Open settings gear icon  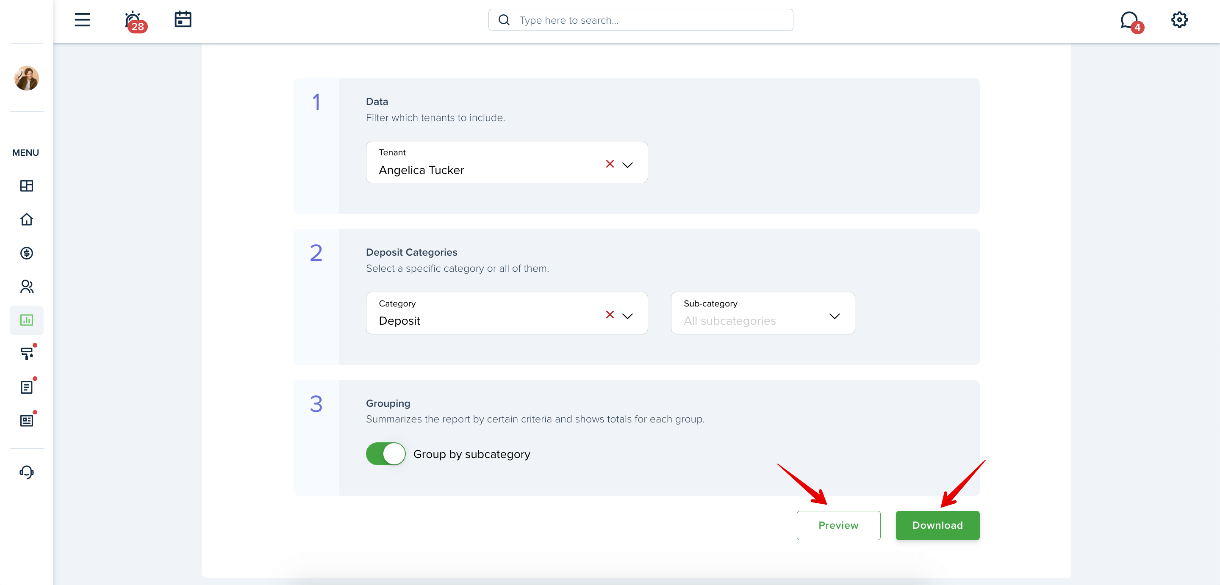(x=1179, y=20)
